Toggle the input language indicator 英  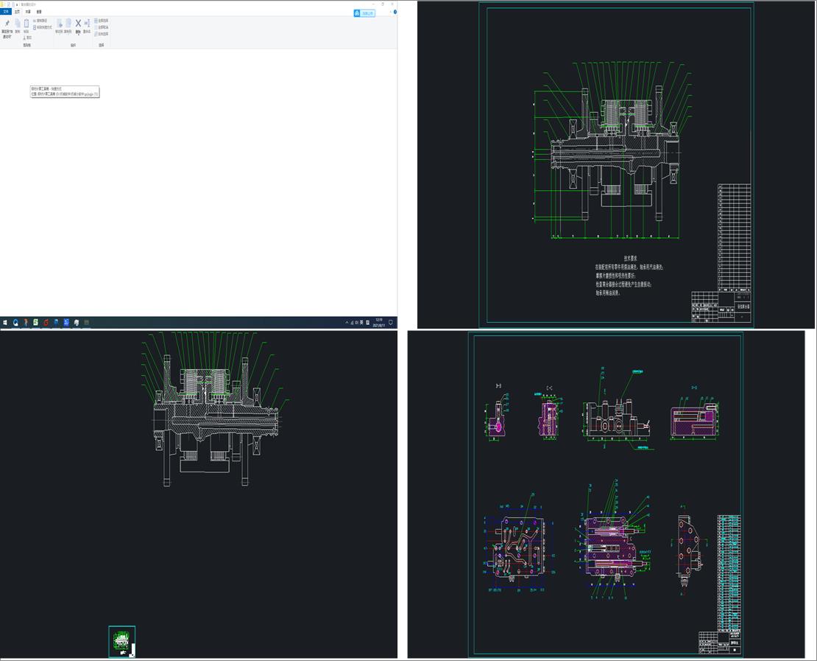361,323
